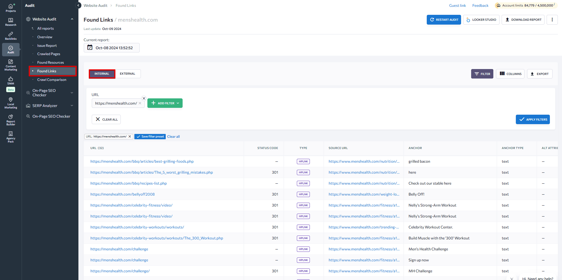Toggle the Filter panel button
Image resolution: width=562 pixels, height=280 pixels.
(482, 74)
